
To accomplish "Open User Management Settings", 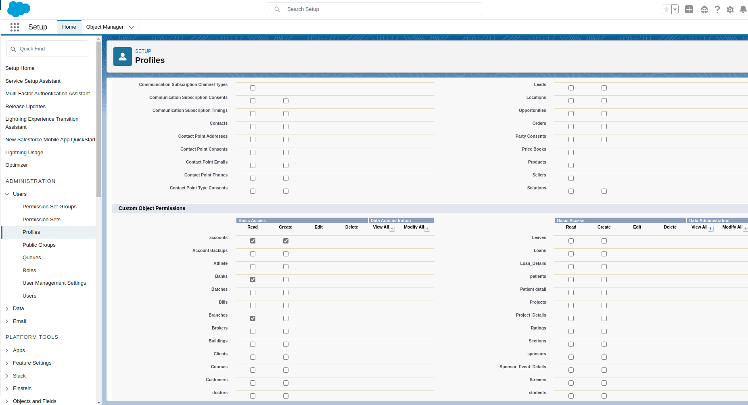I will [54, 283].
